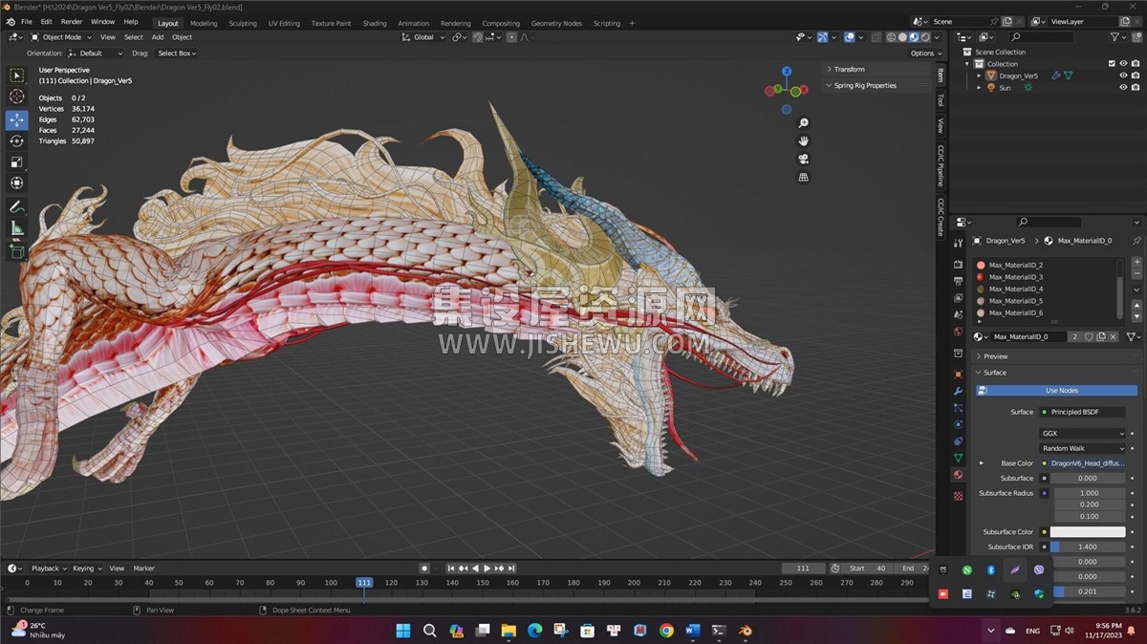1147x644 pixels.
Task: Open the Playback menu in timeline
Action: pyautogui.click(x=48, y=569)
